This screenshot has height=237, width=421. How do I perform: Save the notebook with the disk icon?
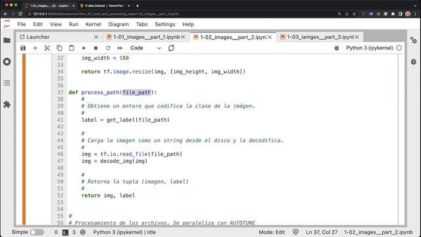(x=23, y=48)
